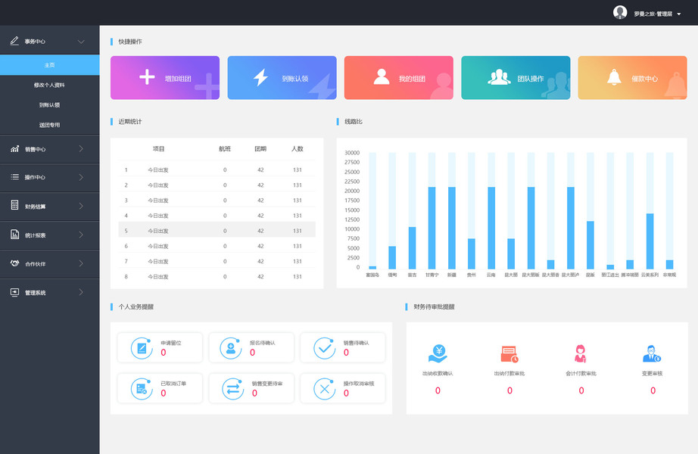
Task: Open 送团专用 in the sidebar
Action: point(49,125)
